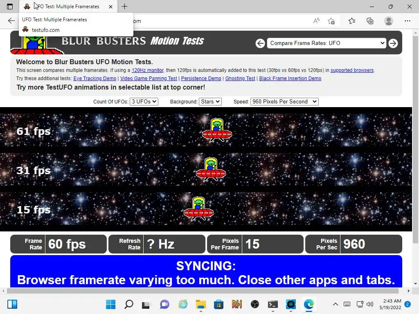
Task: Go back with the browser back arrow
Action: pos(11,21)
